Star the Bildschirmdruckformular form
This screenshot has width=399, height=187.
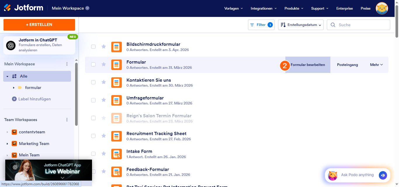[x=104, y=47]
